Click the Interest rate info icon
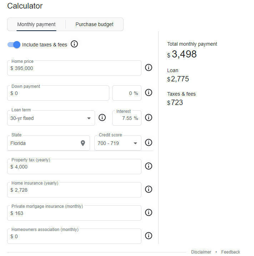Screen dimensions: 254x256 (149, 117)
